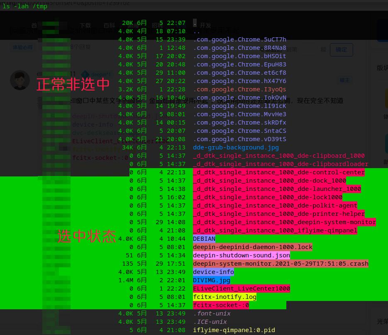Select .com.google.Chrome.SntaCS entry
This screenshot has width=388, height=335.
click(239, 131)
